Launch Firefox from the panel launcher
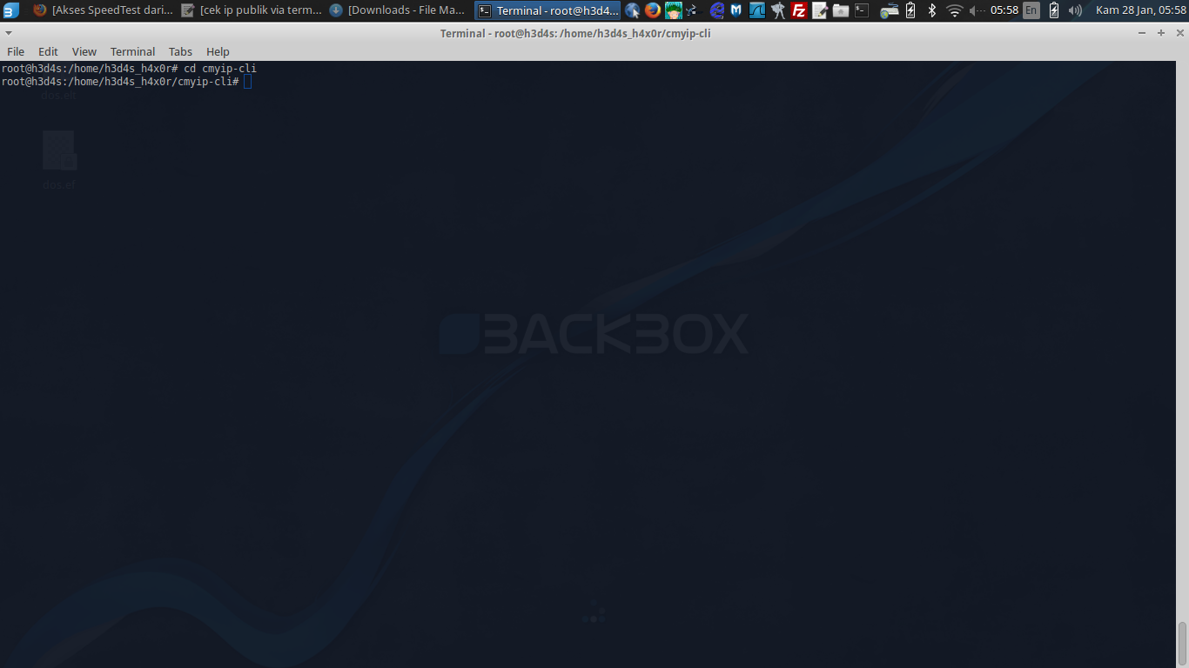The height and width of the screenshot is (668, 1189). [x=653, y=10]
